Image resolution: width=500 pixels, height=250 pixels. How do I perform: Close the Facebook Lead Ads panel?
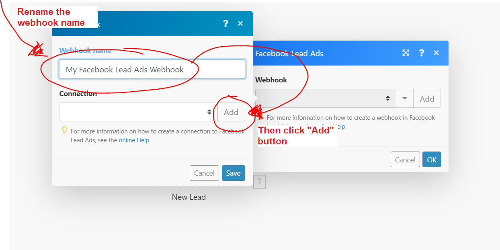point(436,53)
